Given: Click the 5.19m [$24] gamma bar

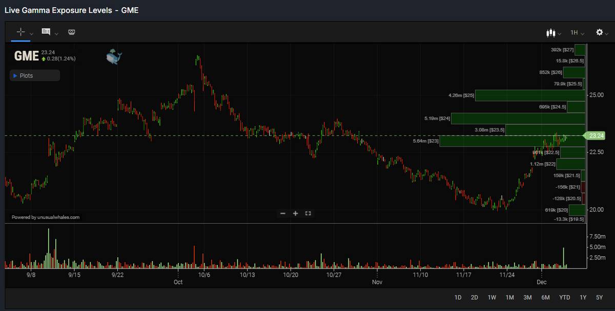Looking at the screenshot, I should tap(518, 118).
